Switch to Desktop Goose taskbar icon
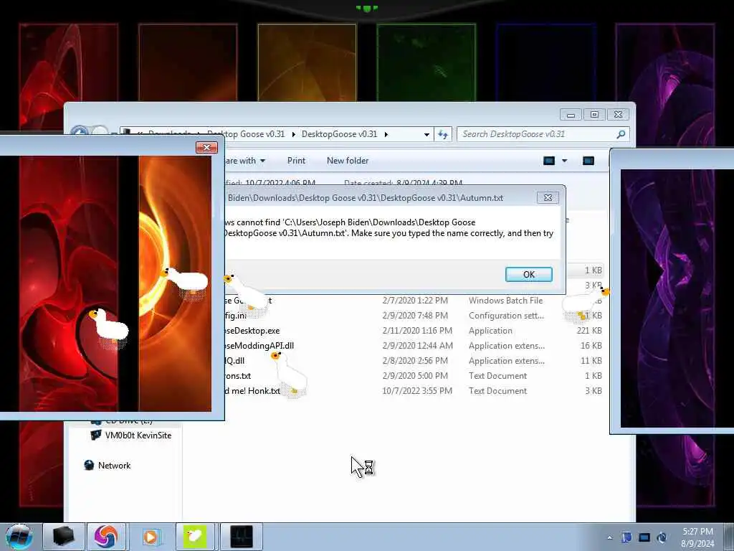The width and height of the screenshot is (734, 551). pos(195,537)
